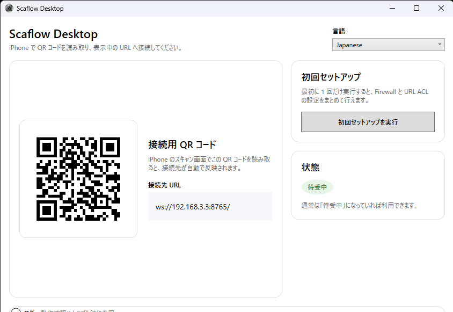Click the 接続用 QR コード heading
This screenshot has height=312, width=453.
182,144
